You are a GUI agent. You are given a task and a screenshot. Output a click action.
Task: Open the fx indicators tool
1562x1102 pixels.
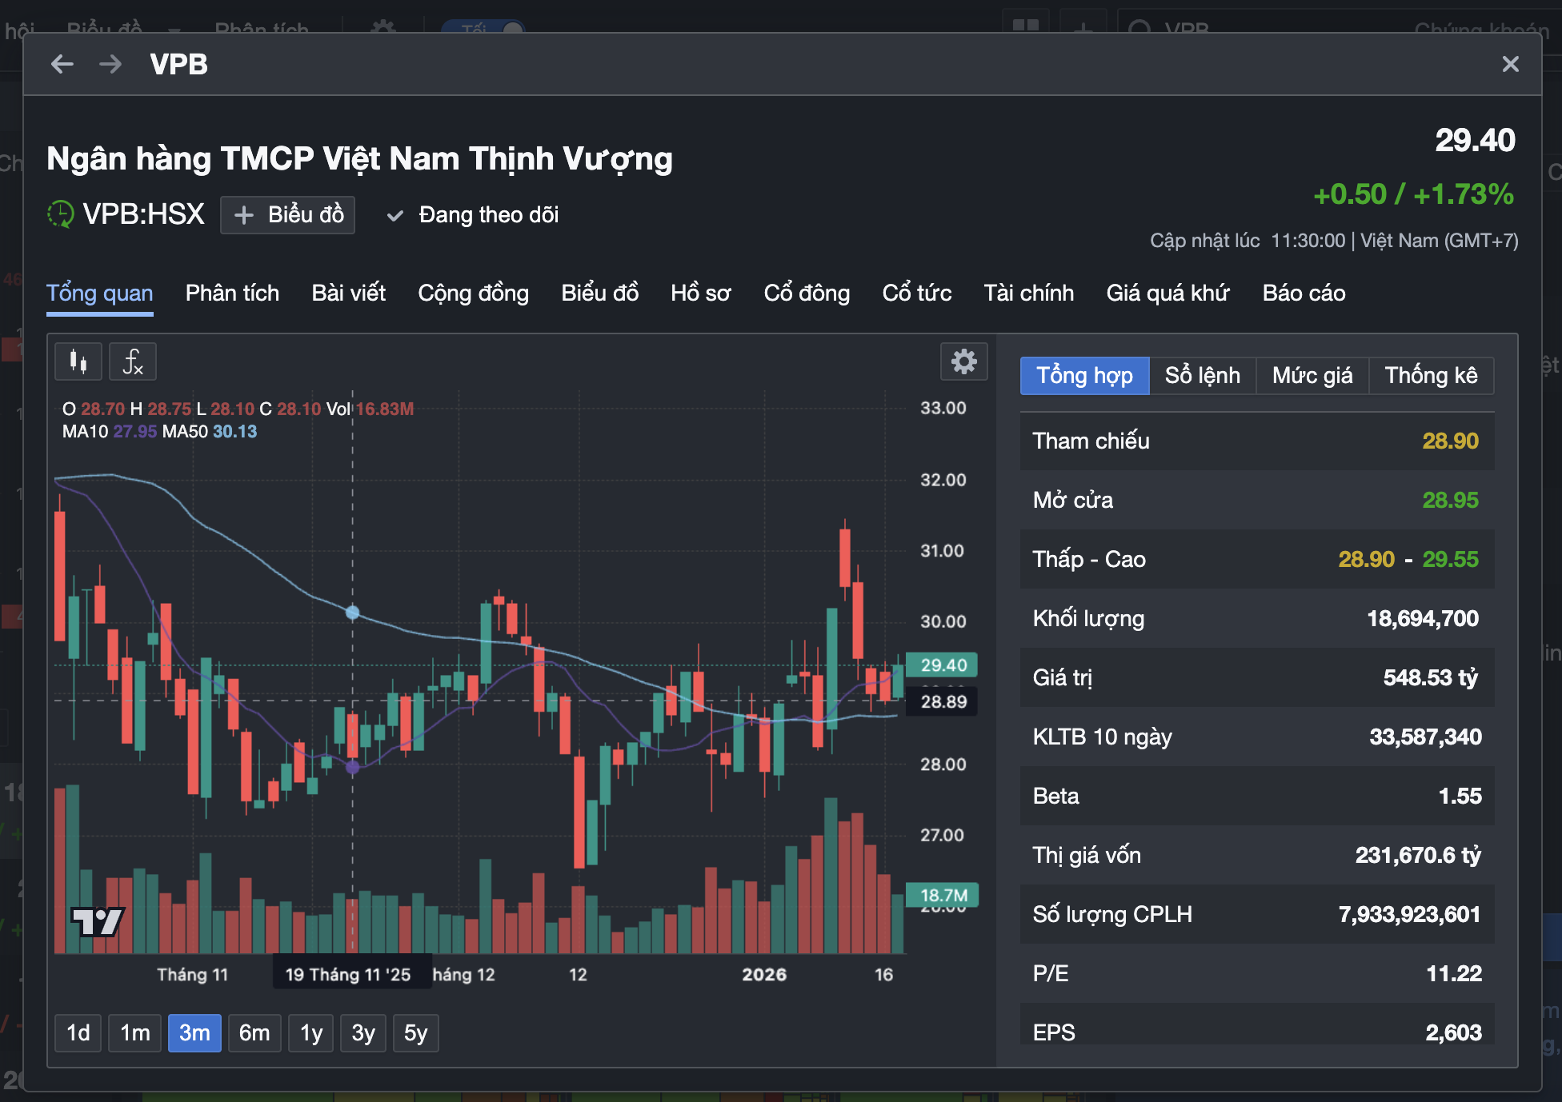[132, 361]
